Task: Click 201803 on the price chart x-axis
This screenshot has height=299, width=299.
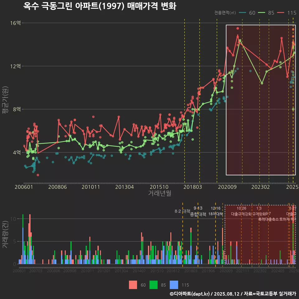Action: (x=192, y=187)
